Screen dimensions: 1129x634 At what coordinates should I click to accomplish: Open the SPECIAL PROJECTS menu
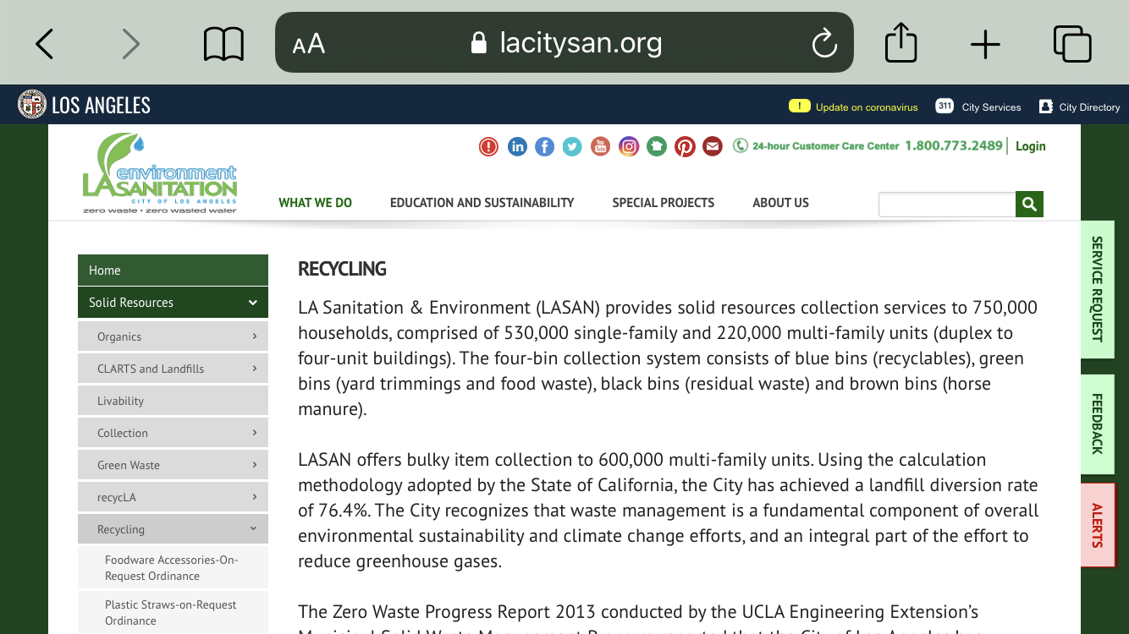click(x=663, y=203)
